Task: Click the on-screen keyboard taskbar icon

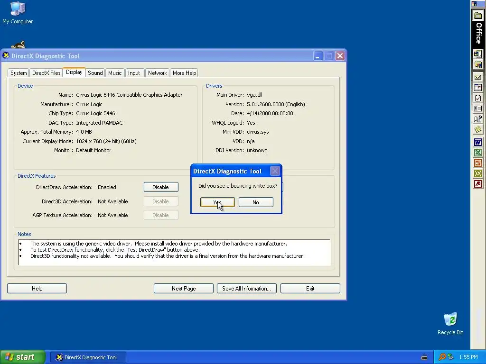Action: [424, 357]
